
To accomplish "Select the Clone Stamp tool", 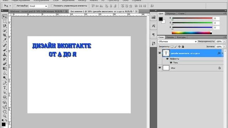I will coord(5,54).
